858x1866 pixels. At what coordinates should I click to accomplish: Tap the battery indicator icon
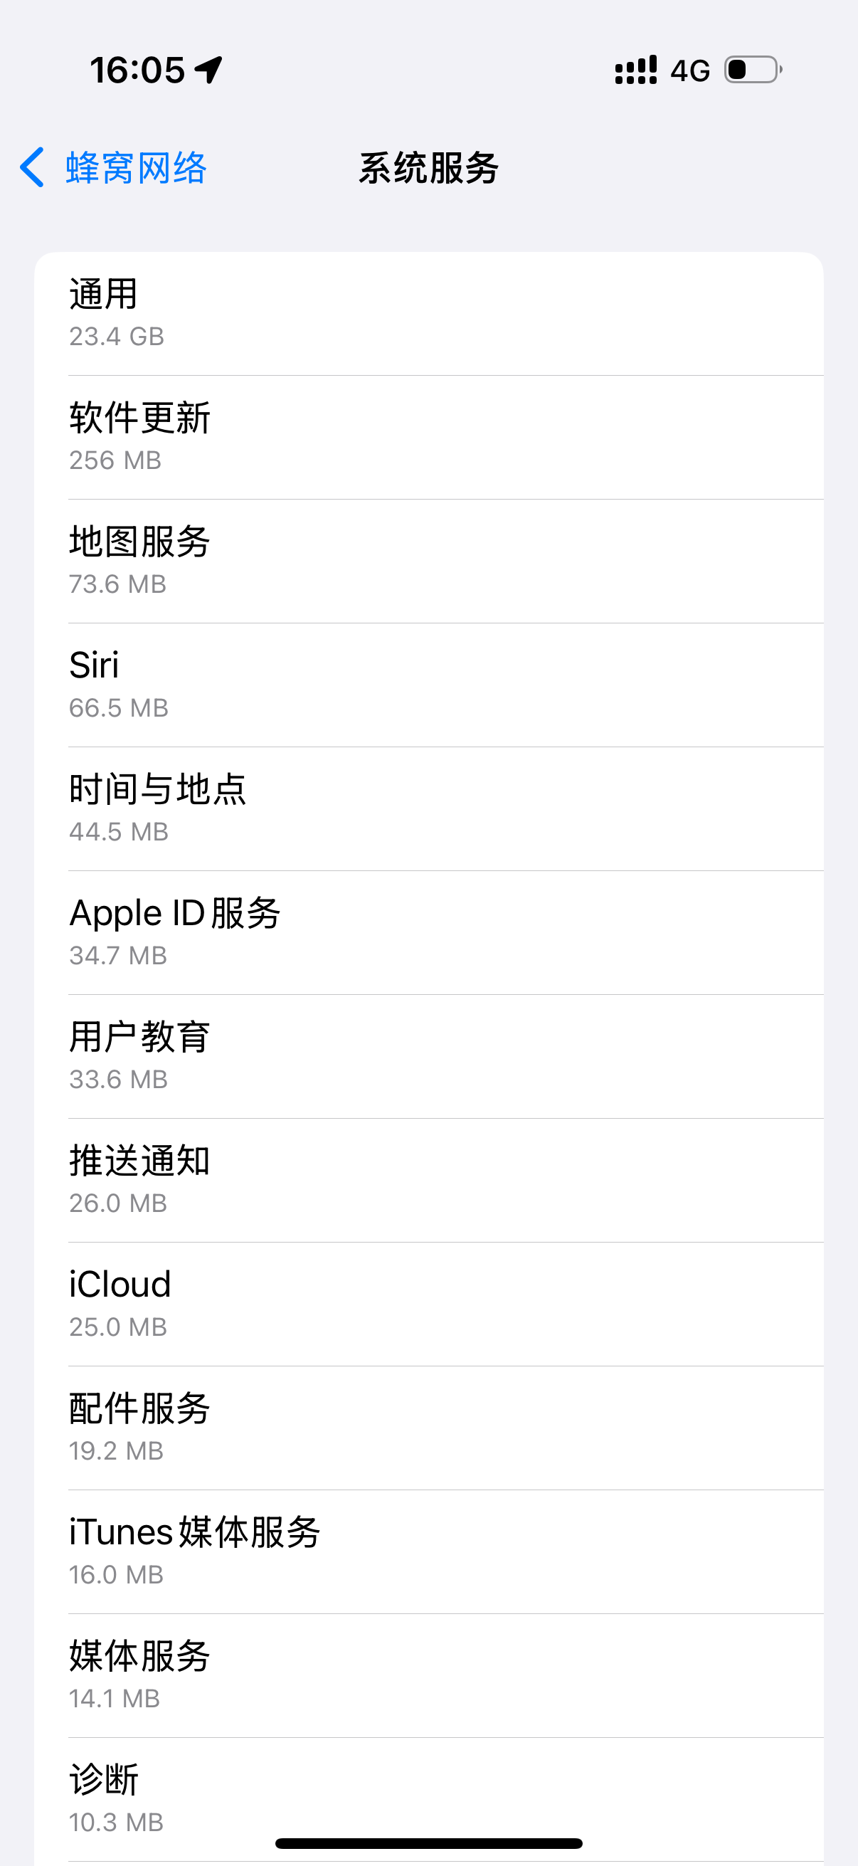pyautogui.click(x=753, y=70)
